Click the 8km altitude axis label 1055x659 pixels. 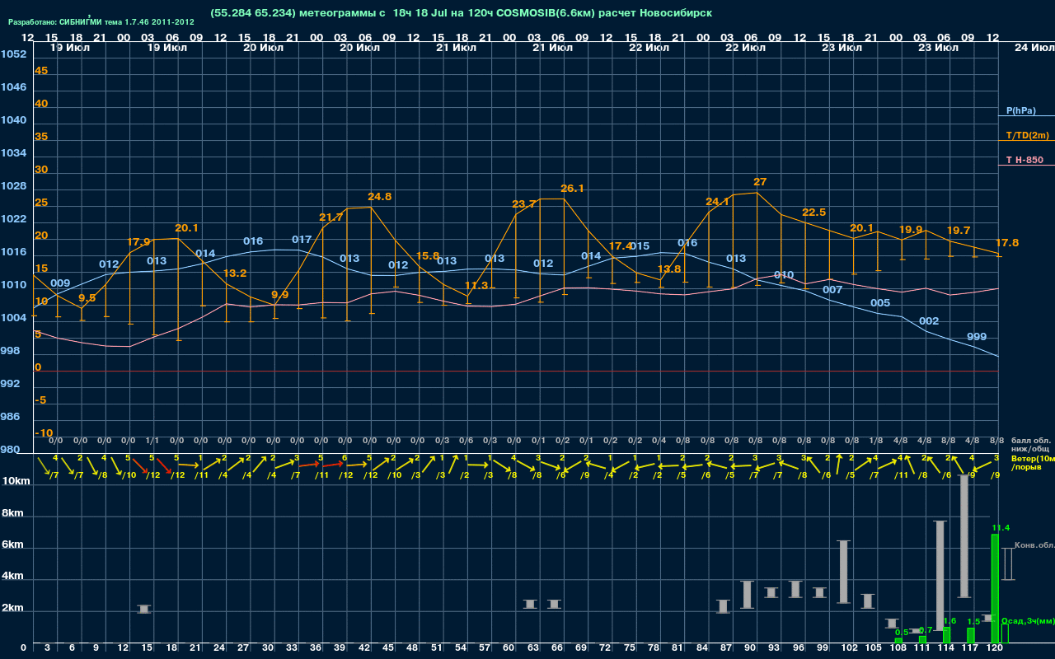tap(13, 513)
